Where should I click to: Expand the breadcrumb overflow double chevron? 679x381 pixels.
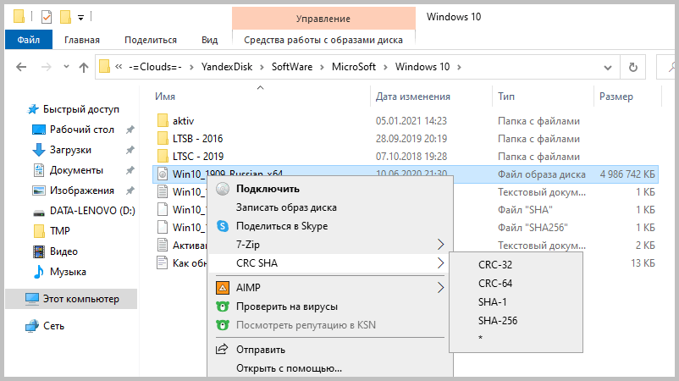pyautogui.click(x=119, y=67)
